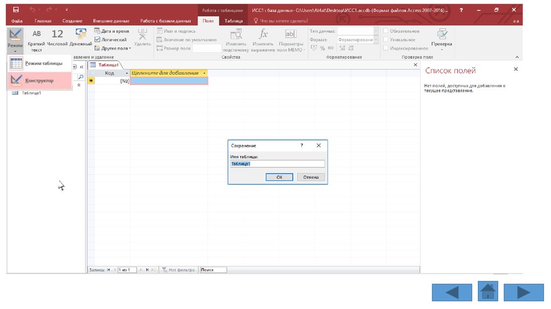The width and height of the screenshot is (551, 309).
Task: Click the Проверка validation icon
Action: 441,37
